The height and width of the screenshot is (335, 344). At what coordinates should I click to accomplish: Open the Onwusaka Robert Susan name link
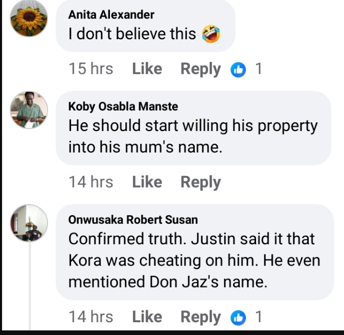tap(133, 220)
